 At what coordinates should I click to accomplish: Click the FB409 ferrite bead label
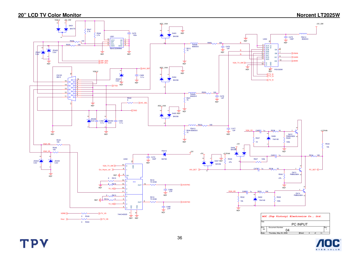point(193,95)
